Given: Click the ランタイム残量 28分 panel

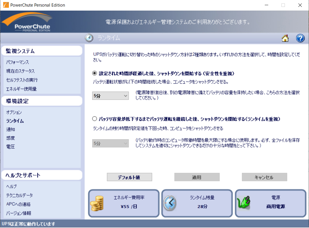Looking at the screenshot, I should [x=197, y=203].
